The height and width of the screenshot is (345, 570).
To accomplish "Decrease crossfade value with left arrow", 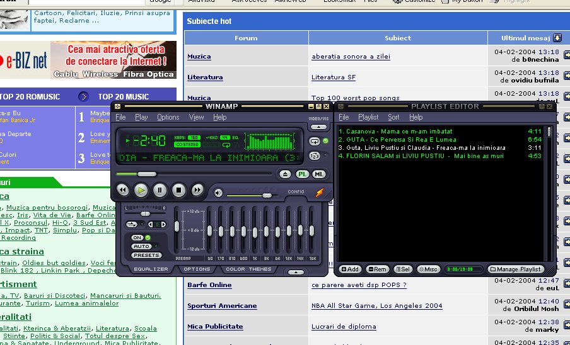I will (151, 225).
